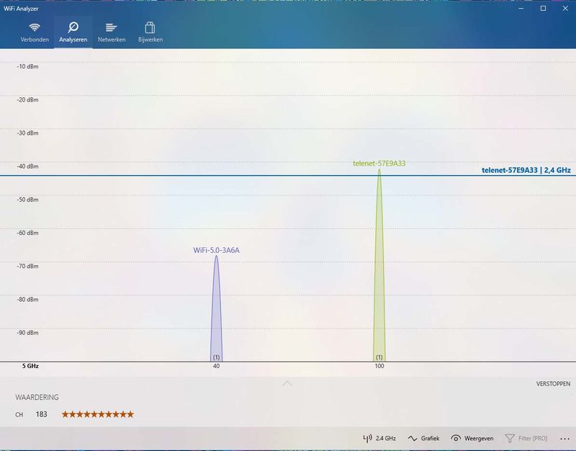
Task: Open the more options ellipsis menu
Action: [x=564, y=437]
